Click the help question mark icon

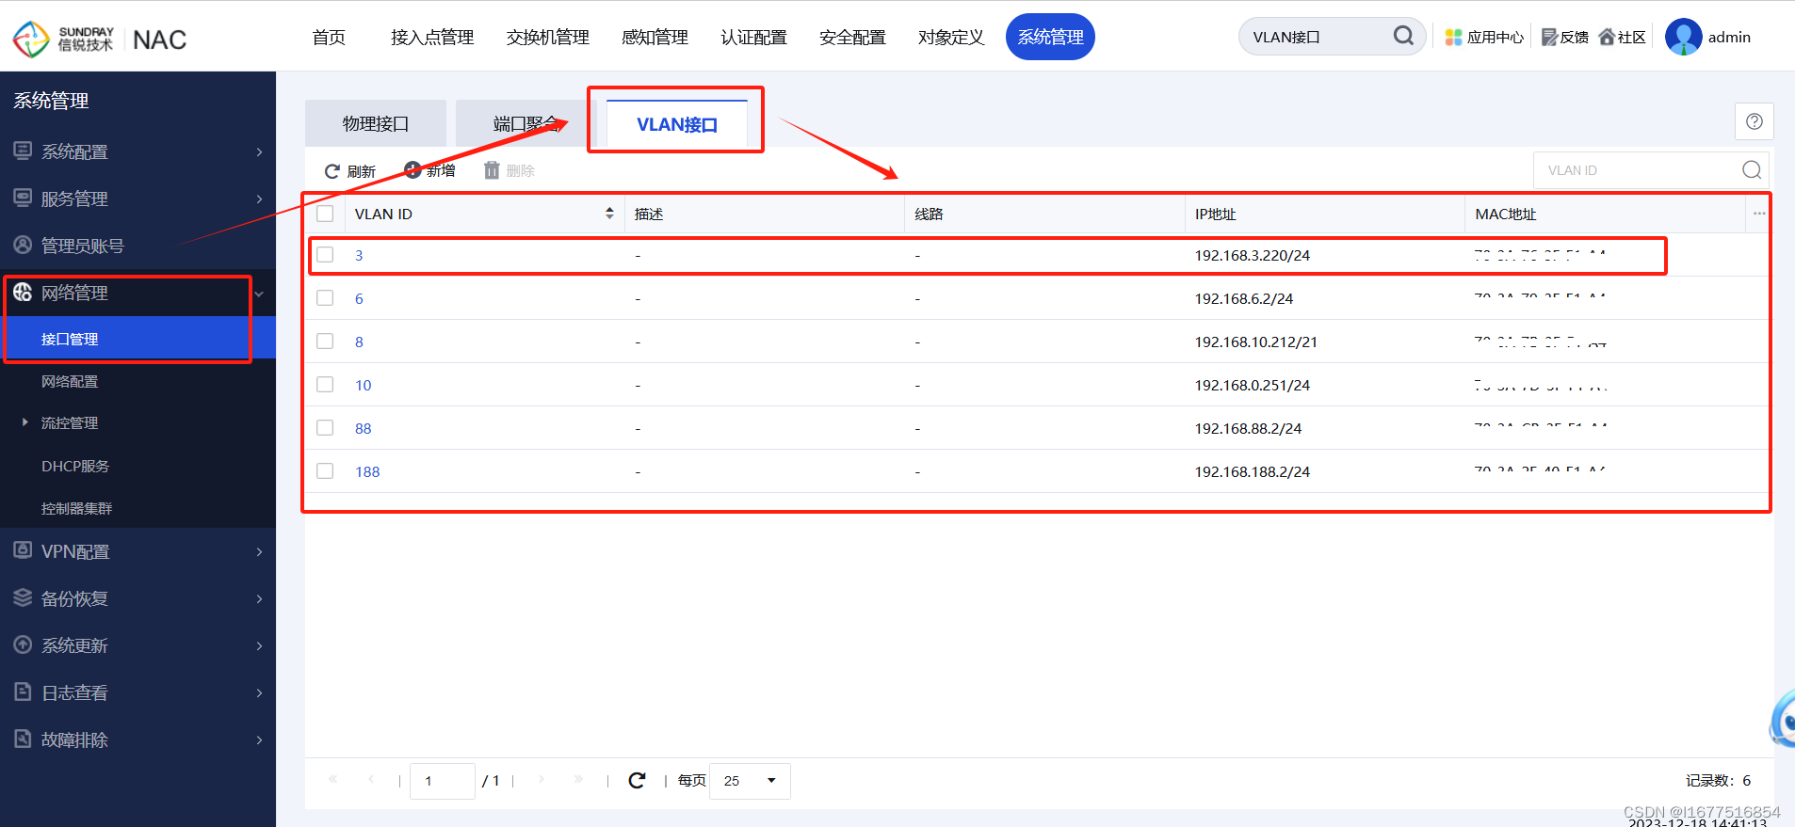click(x=1754, y=121)
